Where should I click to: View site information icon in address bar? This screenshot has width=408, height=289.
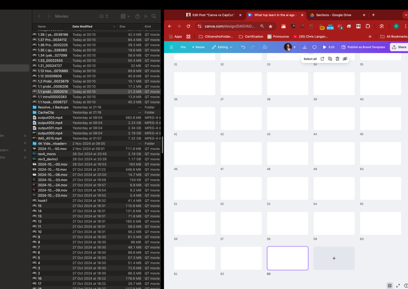click(x=199, y=26)
